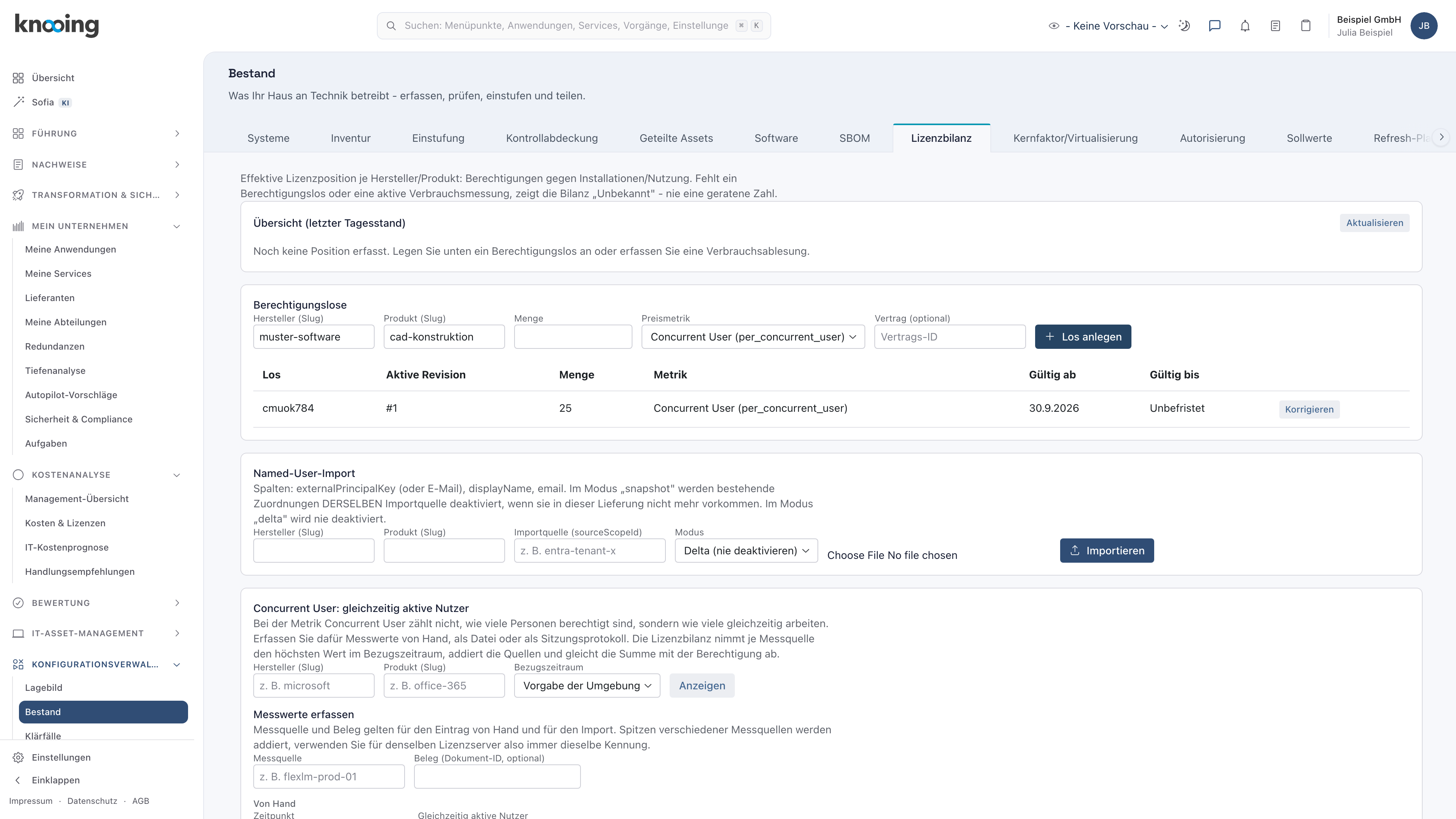Click the Vertrags-ID input field
This screenshot has height=819, width=1456.
(949, 337)
